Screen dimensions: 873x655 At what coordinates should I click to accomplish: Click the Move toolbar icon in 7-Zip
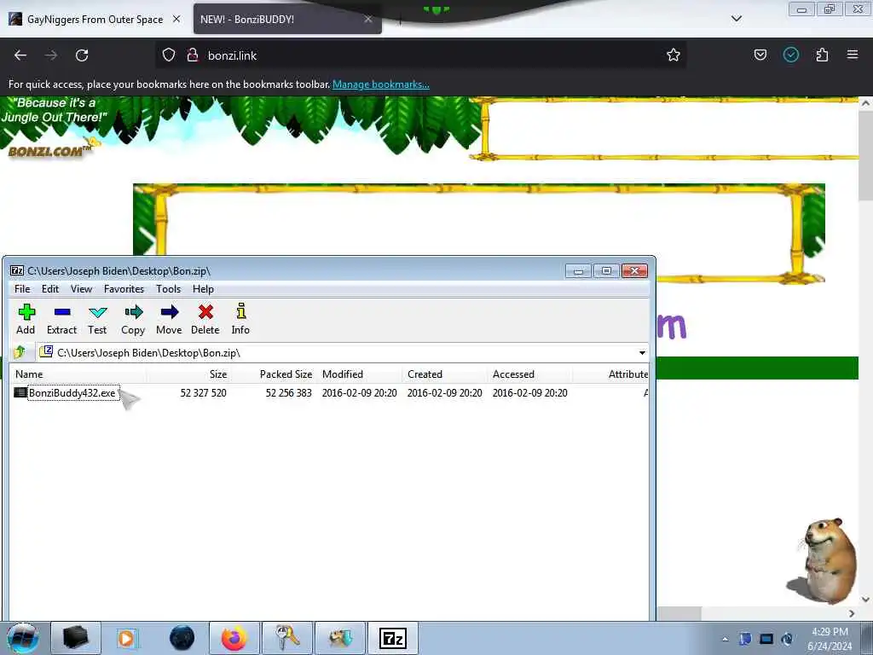169,319
